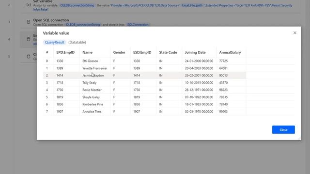
Task: Click the OLEDB_connectionString variable in step 2
Action: (x=77, y=5)
